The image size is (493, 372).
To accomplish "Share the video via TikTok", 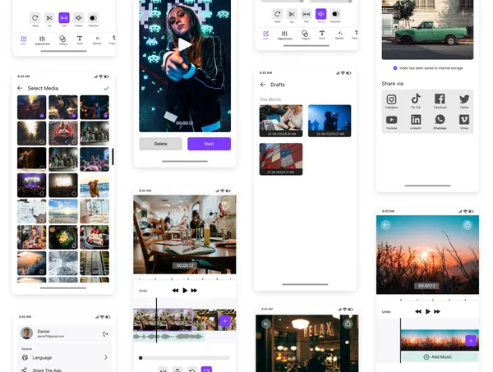I will pos(417,101).
